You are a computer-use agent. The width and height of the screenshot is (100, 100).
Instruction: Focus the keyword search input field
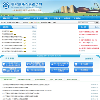pos(86,22)
